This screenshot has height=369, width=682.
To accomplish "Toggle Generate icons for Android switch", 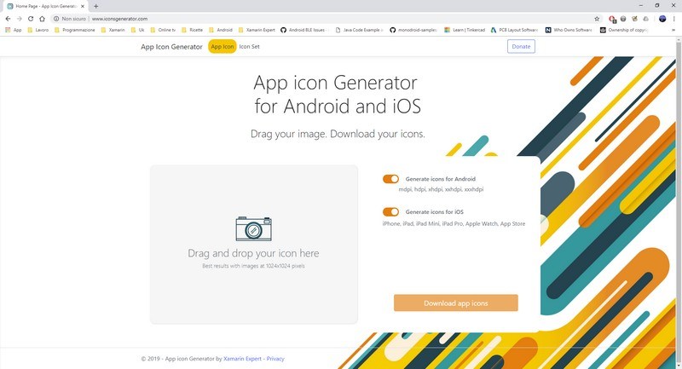I will click(390, 179).
